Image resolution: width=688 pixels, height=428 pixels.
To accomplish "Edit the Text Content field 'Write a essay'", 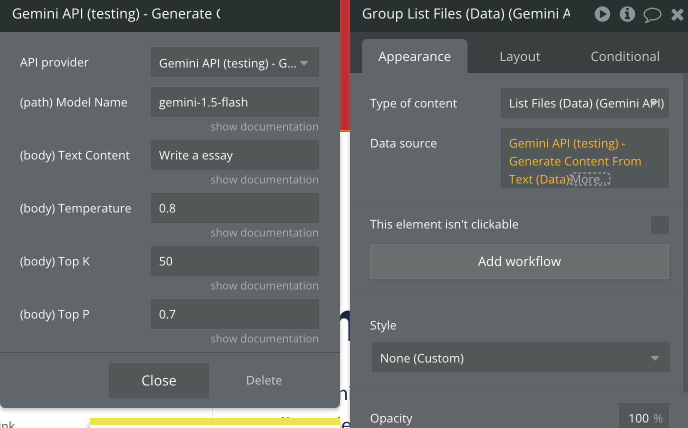I will point(234,155).
